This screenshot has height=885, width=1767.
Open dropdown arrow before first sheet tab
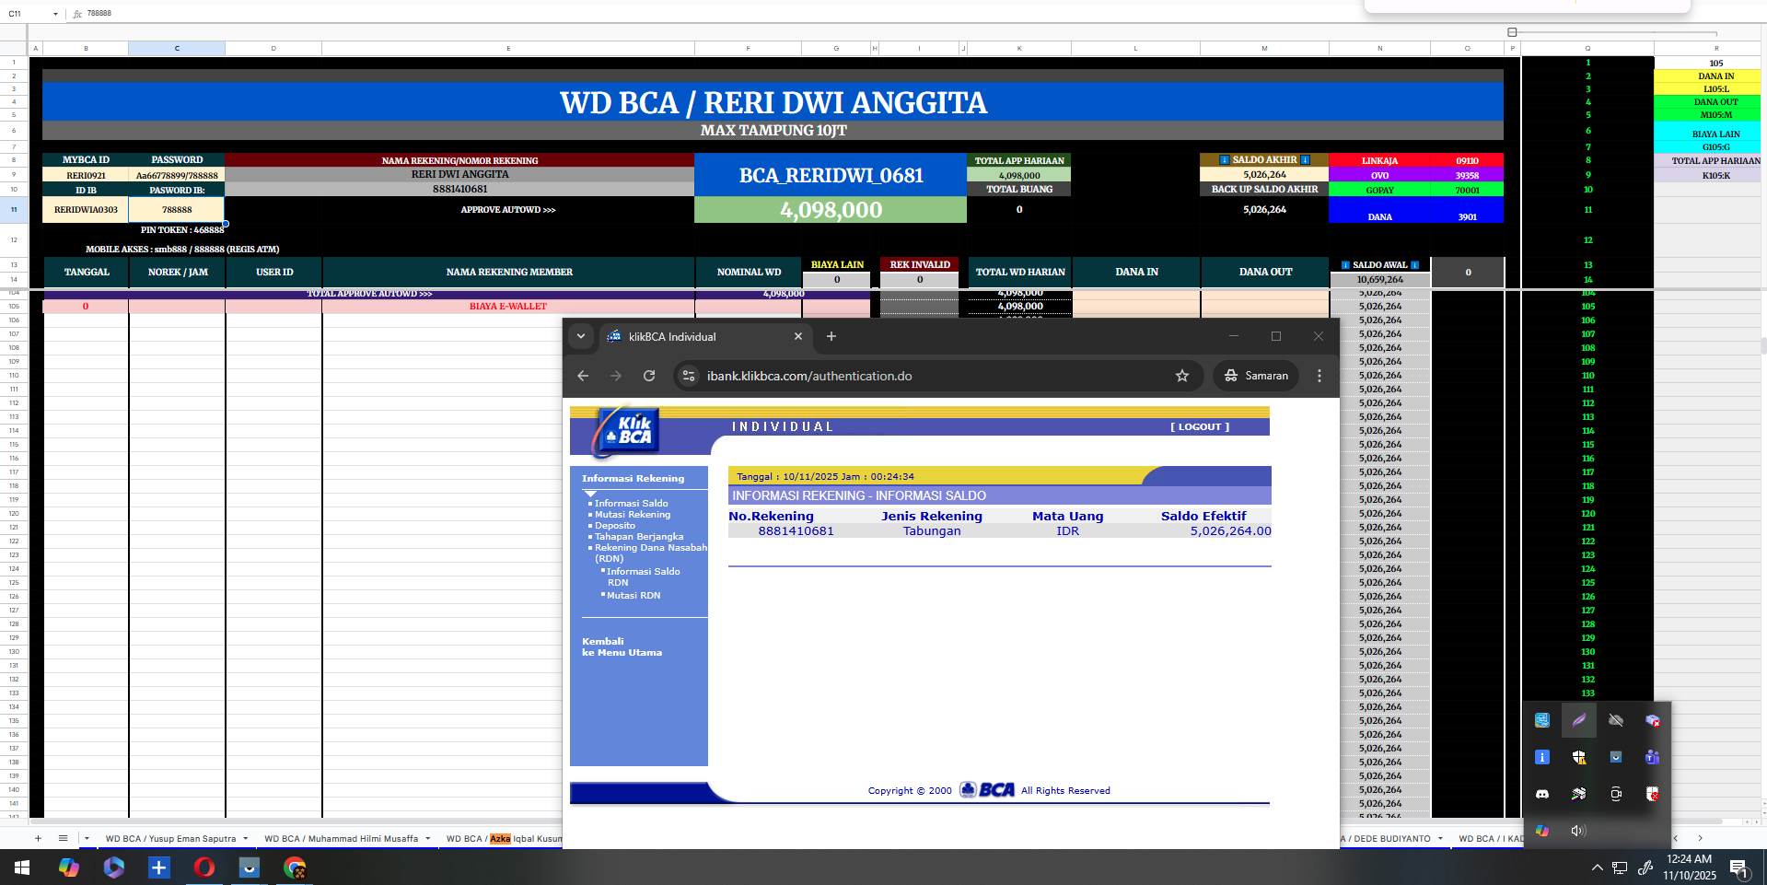(87, 838)
